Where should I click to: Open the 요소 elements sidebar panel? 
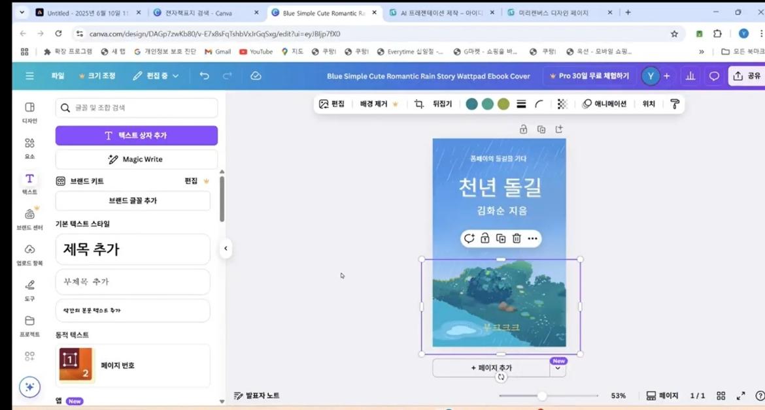coord(29,148)
